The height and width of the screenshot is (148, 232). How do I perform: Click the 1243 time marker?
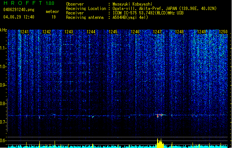69,32
